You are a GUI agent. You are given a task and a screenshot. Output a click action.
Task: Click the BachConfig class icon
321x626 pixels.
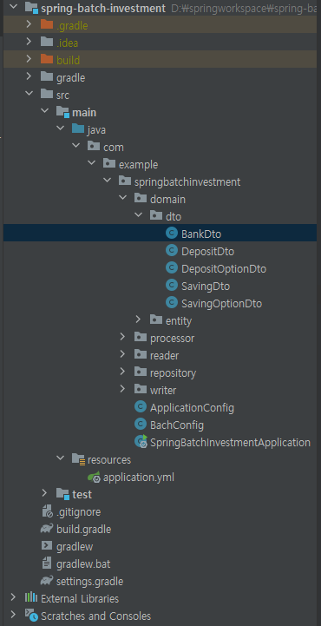click(141, 424)
